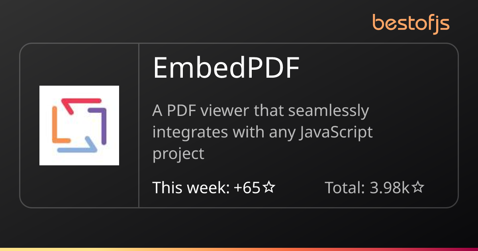
Task: Click the 'This week:' label
Action: click(191, 187)
